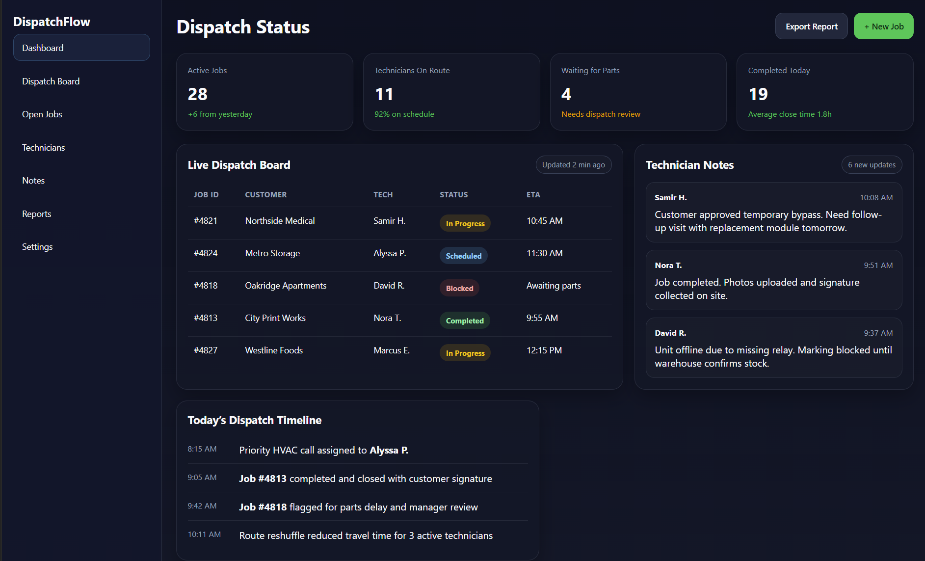Open Settings from the sidebar
This screenshot has width=925, height=561.
pyautogui.click(x=37, y=246)
